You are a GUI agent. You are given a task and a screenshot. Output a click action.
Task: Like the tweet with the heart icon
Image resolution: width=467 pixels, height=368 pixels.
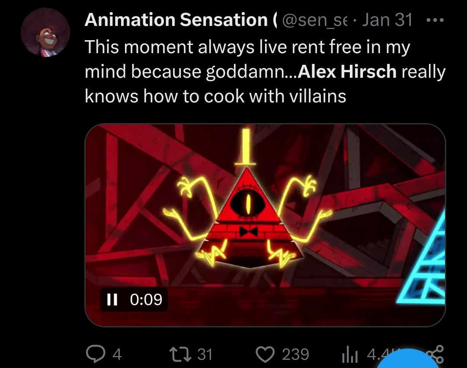click(265, 354)
